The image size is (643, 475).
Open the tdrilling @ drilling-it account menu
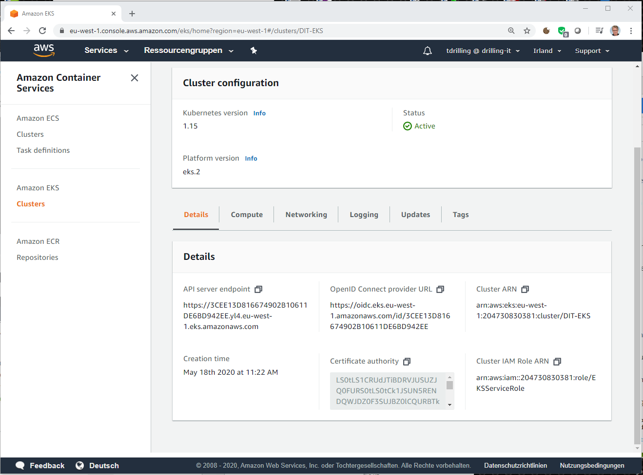coord(483,51)
